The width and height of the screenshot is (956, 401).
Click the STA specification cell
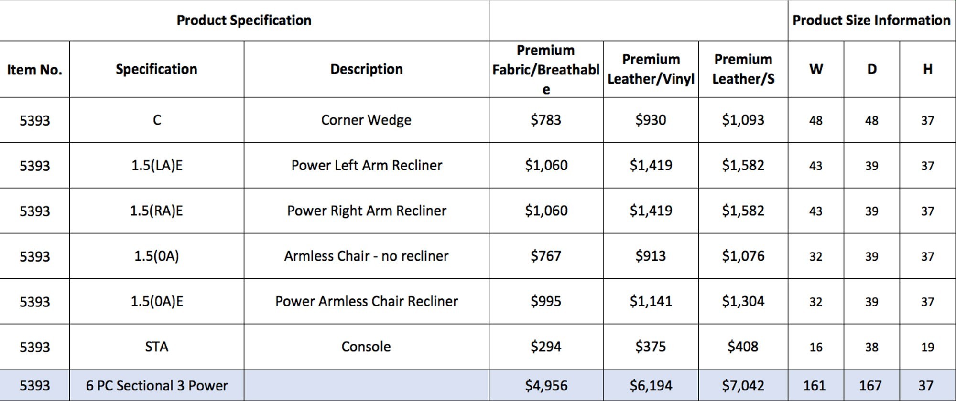[157, 347]
